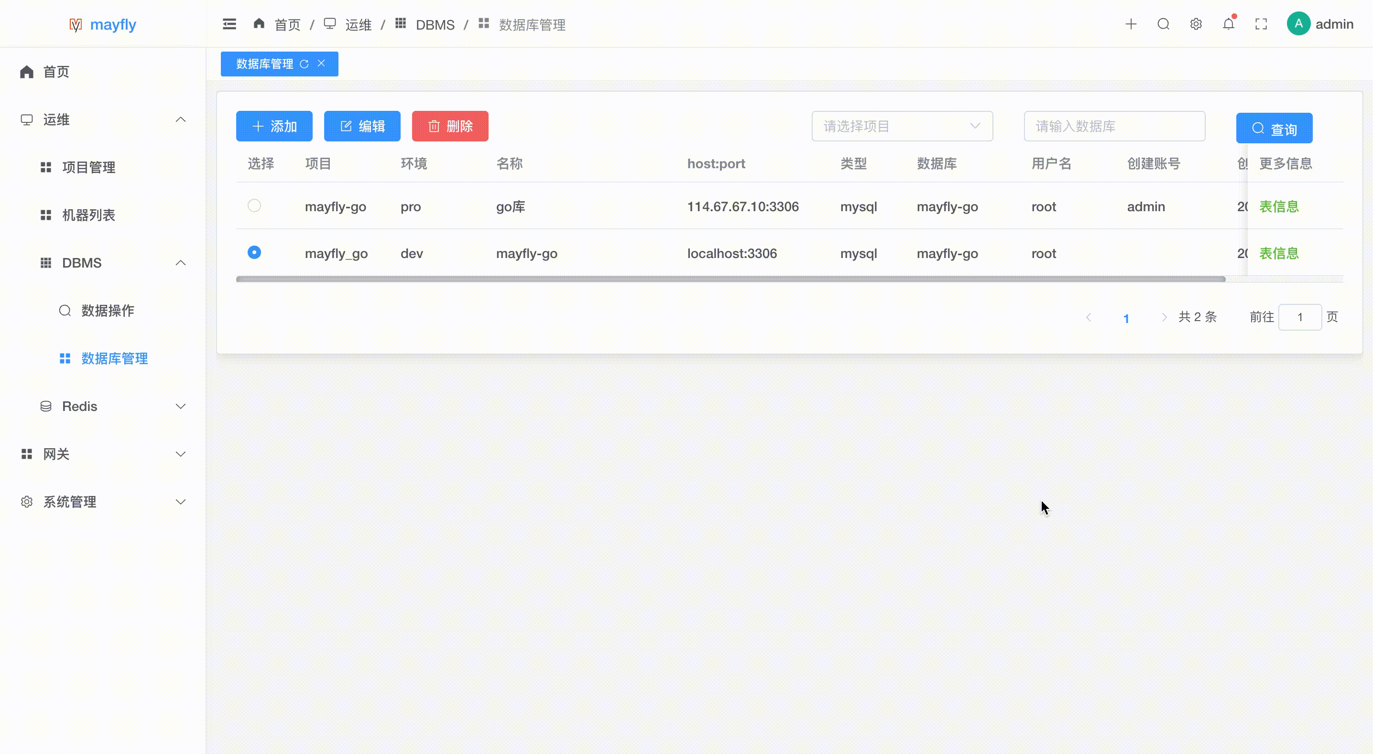1373x754 pixels.
Task: Click the table horizontal scrollbar
Action: point(730,279)
